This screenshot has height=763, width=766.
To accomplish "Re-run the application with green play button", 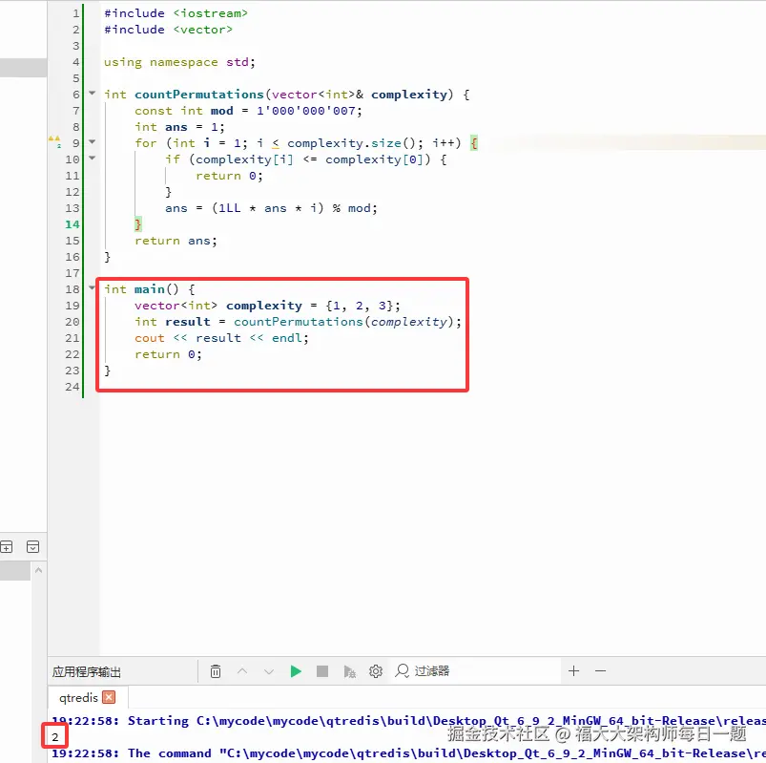I will [296, 671].
